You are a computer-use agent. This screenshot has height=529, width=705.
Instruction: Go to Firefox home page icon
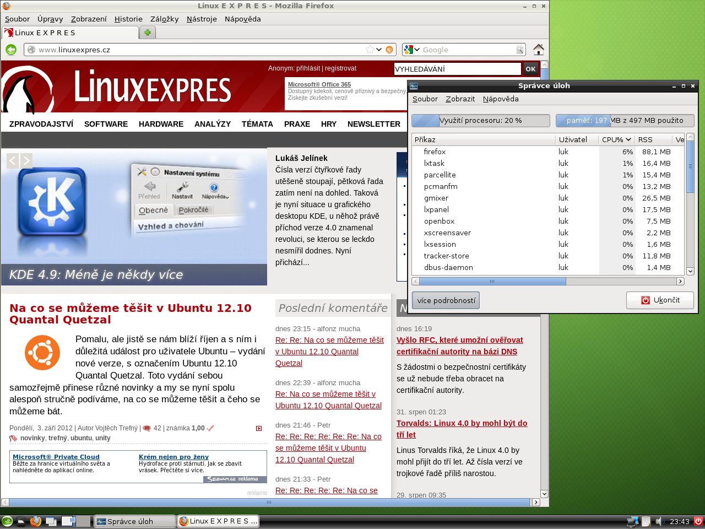(538, 50)
